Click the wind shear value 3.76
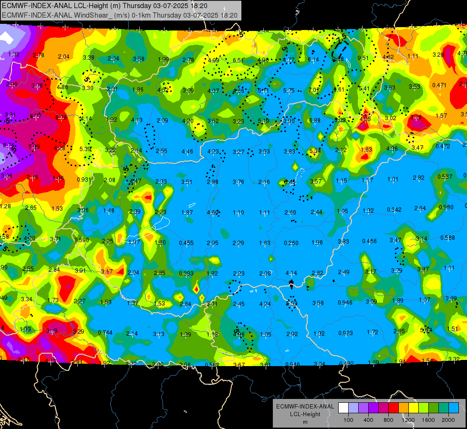 (x=238, y=182)
